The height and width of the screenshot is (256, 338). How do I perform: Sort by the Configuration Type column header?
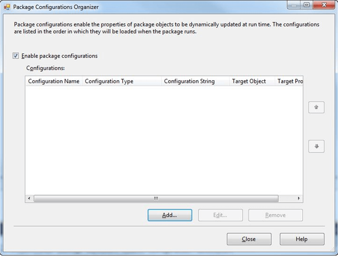(x=122, y=82)
